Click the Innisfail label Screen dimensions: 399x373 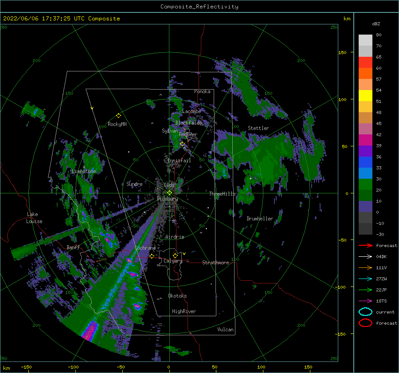click(x=179, y=161)
